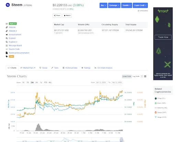Open the Technical Documentation link
The height and width of the screenshot is (142, 176).
(x=19, y=53)
